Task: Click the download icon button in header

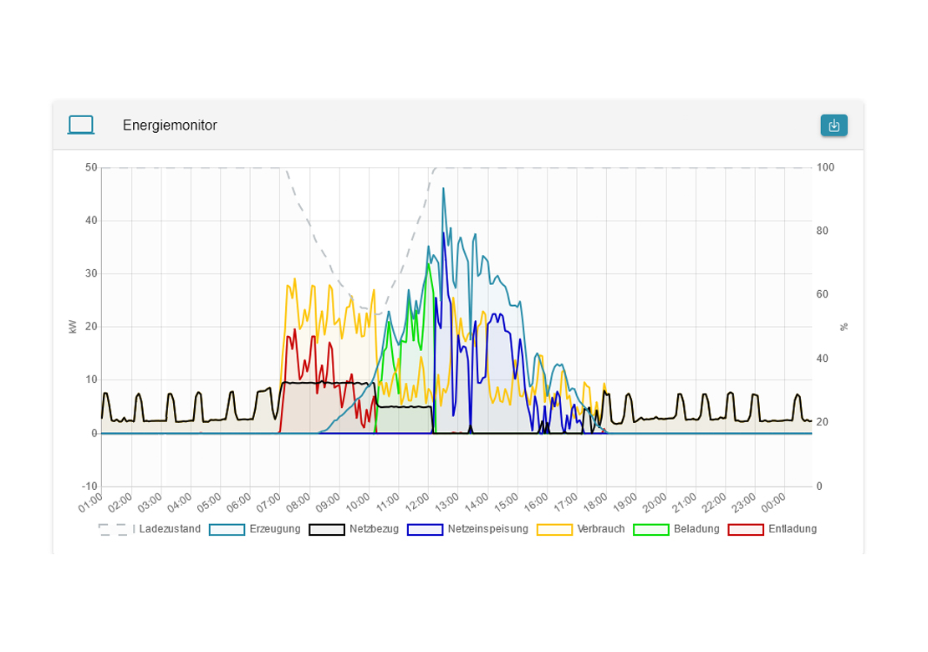Action: [834, 125]
